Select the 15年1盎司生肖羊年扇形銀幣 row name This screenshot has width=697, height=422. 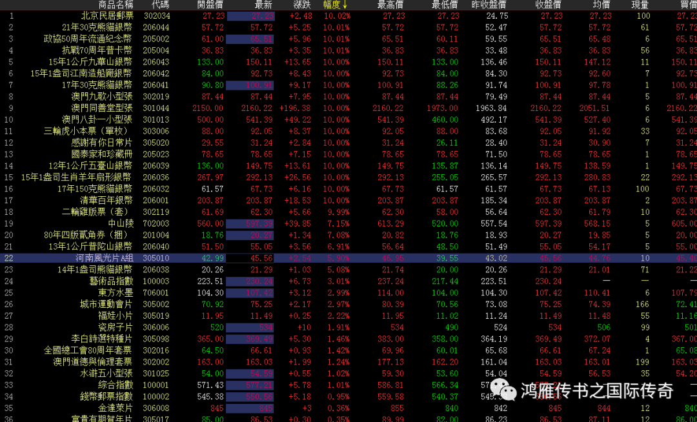pos(77,177)
